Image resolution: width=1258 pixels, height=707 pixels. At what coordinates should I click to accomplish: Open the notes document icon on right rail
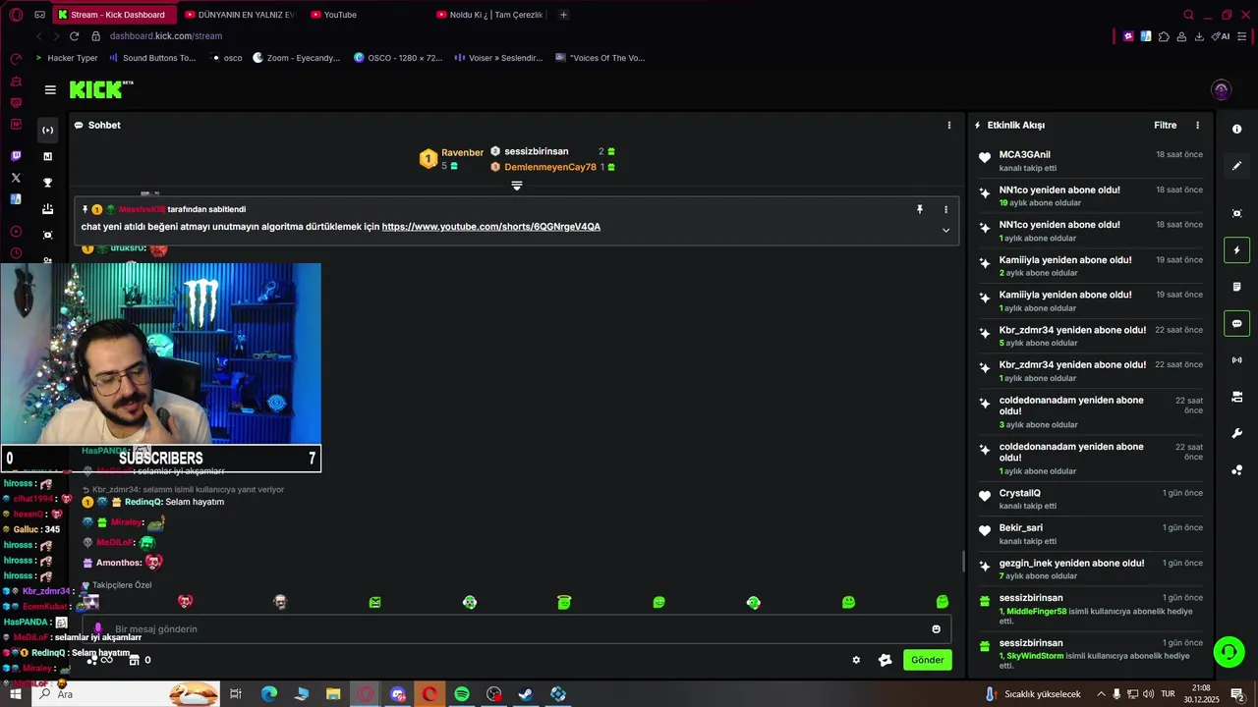coord(1236,287)
